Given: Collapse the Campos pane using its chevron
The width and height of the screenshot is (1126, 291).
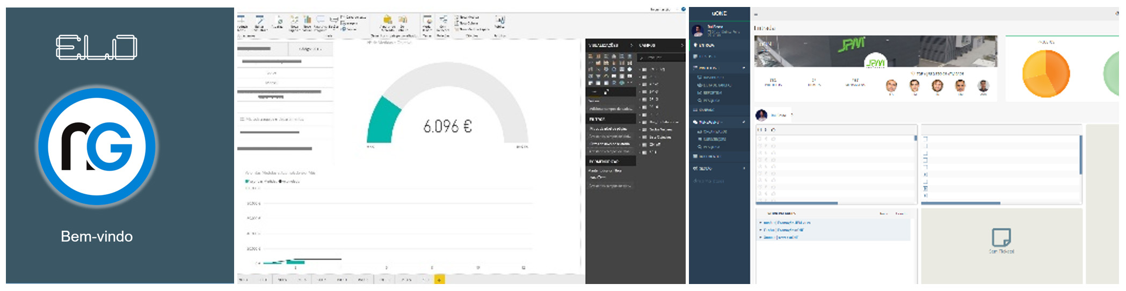Looking at the screenshot, I should [682, 45].
